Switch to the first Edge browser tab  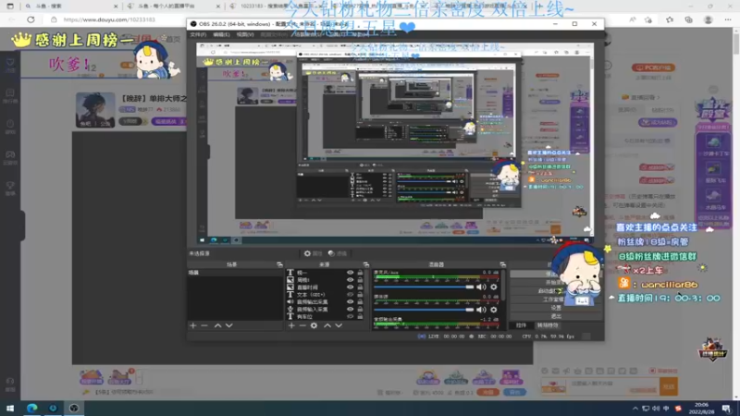click(71, 6)
